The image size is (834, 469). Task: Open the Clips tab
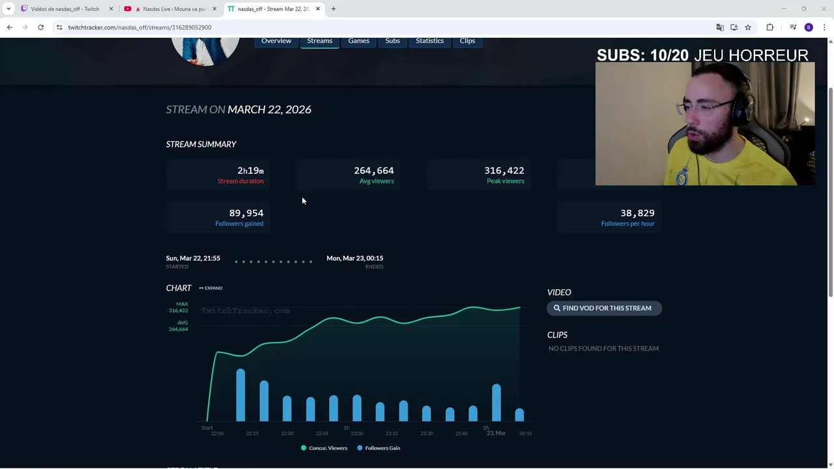click(x=467, y=41)
